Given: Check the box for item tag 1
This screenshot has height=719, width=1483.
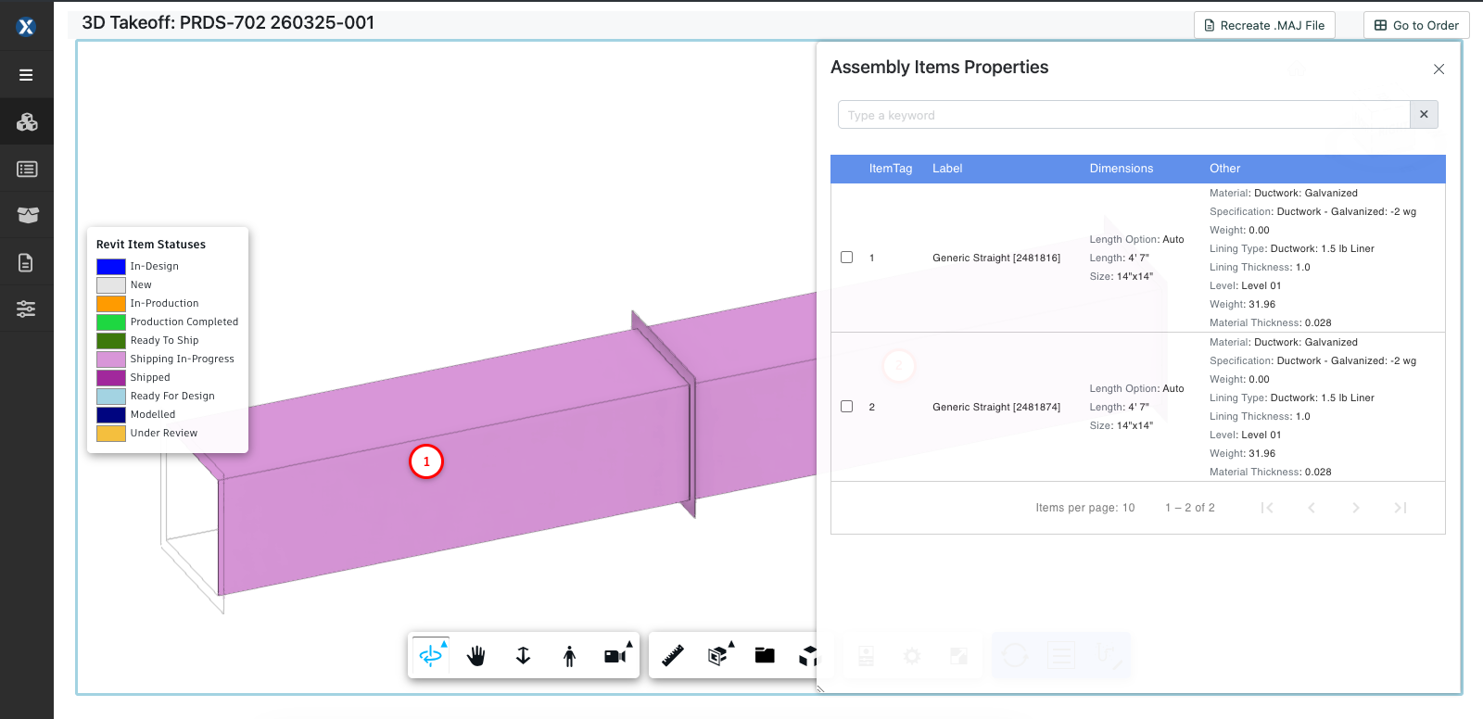Looking at the screenshot, I should pyautogui.click(x=846, y=258).
